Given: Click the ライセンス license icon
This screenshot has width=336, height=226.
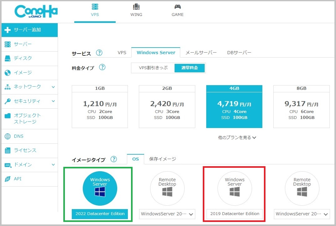Looking at the screenshot, I should pos(8,151).
